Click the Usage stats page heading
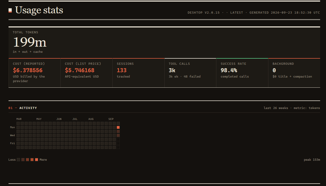The image size is (326, 186). [39, 10]
